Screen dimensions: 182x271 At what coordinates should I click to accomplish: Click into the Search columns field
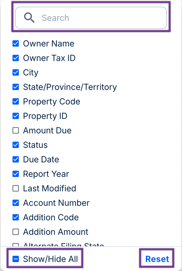[x=99, y=18]
